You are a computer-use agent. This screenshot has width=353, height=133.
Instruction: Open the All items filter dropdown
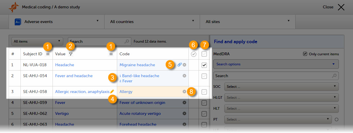pyautogui.click(x=37, y=41)
